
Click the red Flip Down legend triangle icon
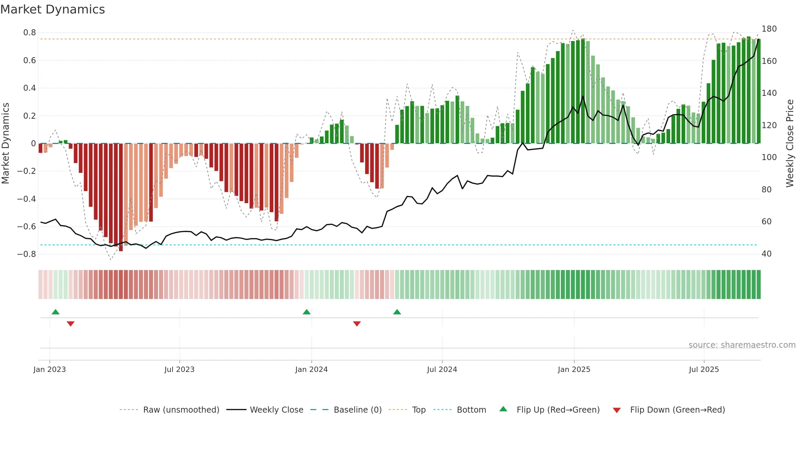617,410
